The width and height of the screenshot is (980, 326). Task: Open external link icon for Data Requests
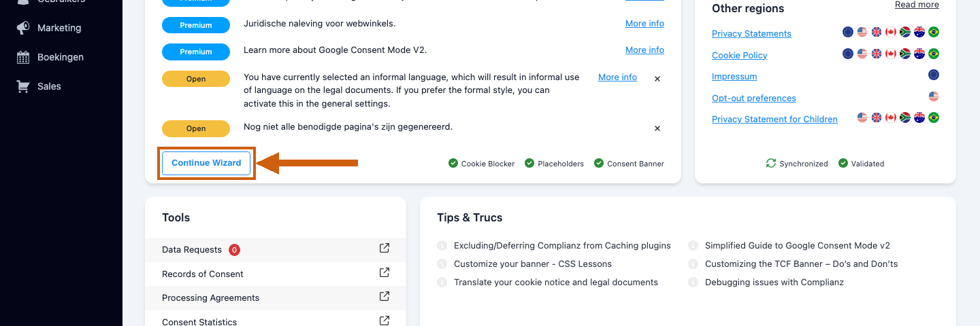[385, 249]
